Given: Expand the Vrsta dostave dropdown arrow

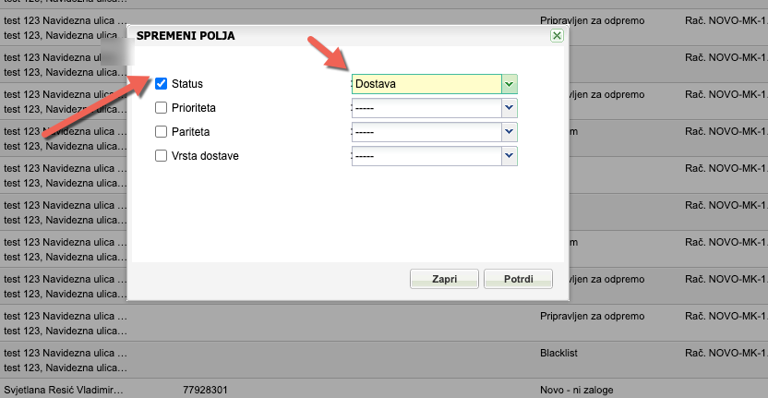Looking at the screenshot, I should [x=510, y=156].
